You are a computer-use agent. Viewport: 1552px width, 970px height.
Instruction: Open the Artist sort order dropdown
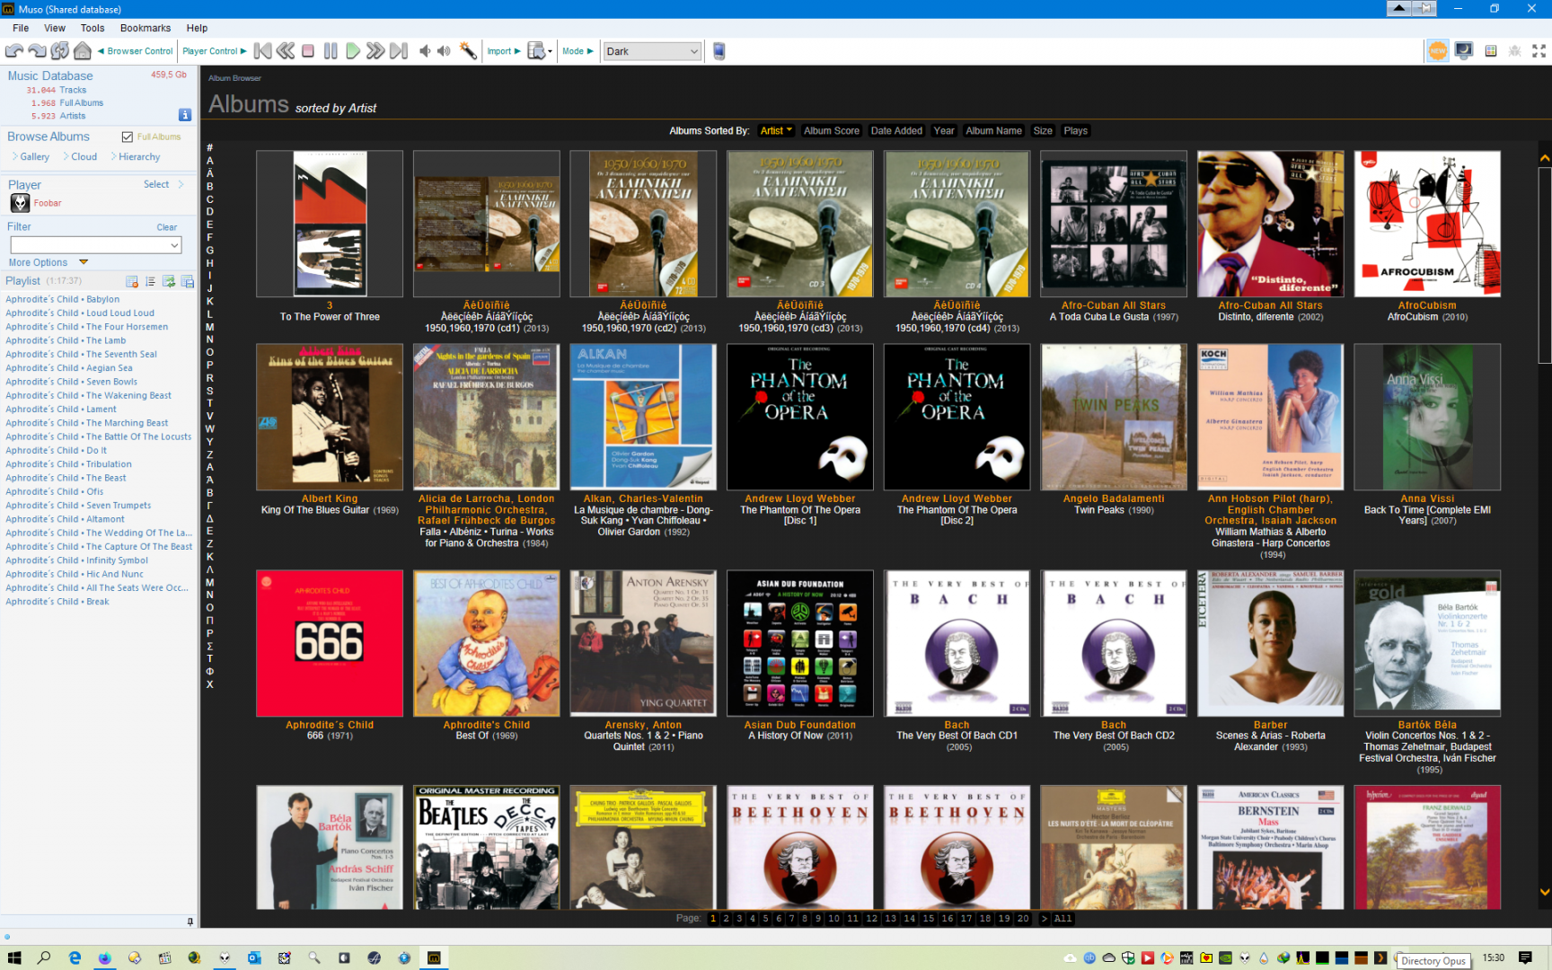[776, 131]
